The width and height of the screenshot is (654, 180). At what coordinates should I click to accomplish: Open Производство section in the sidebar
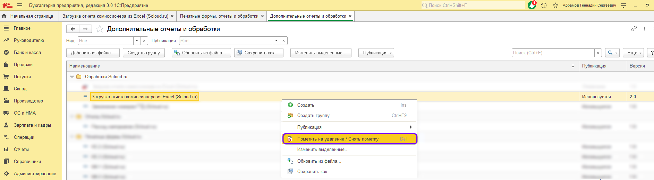tap(31, 101)
